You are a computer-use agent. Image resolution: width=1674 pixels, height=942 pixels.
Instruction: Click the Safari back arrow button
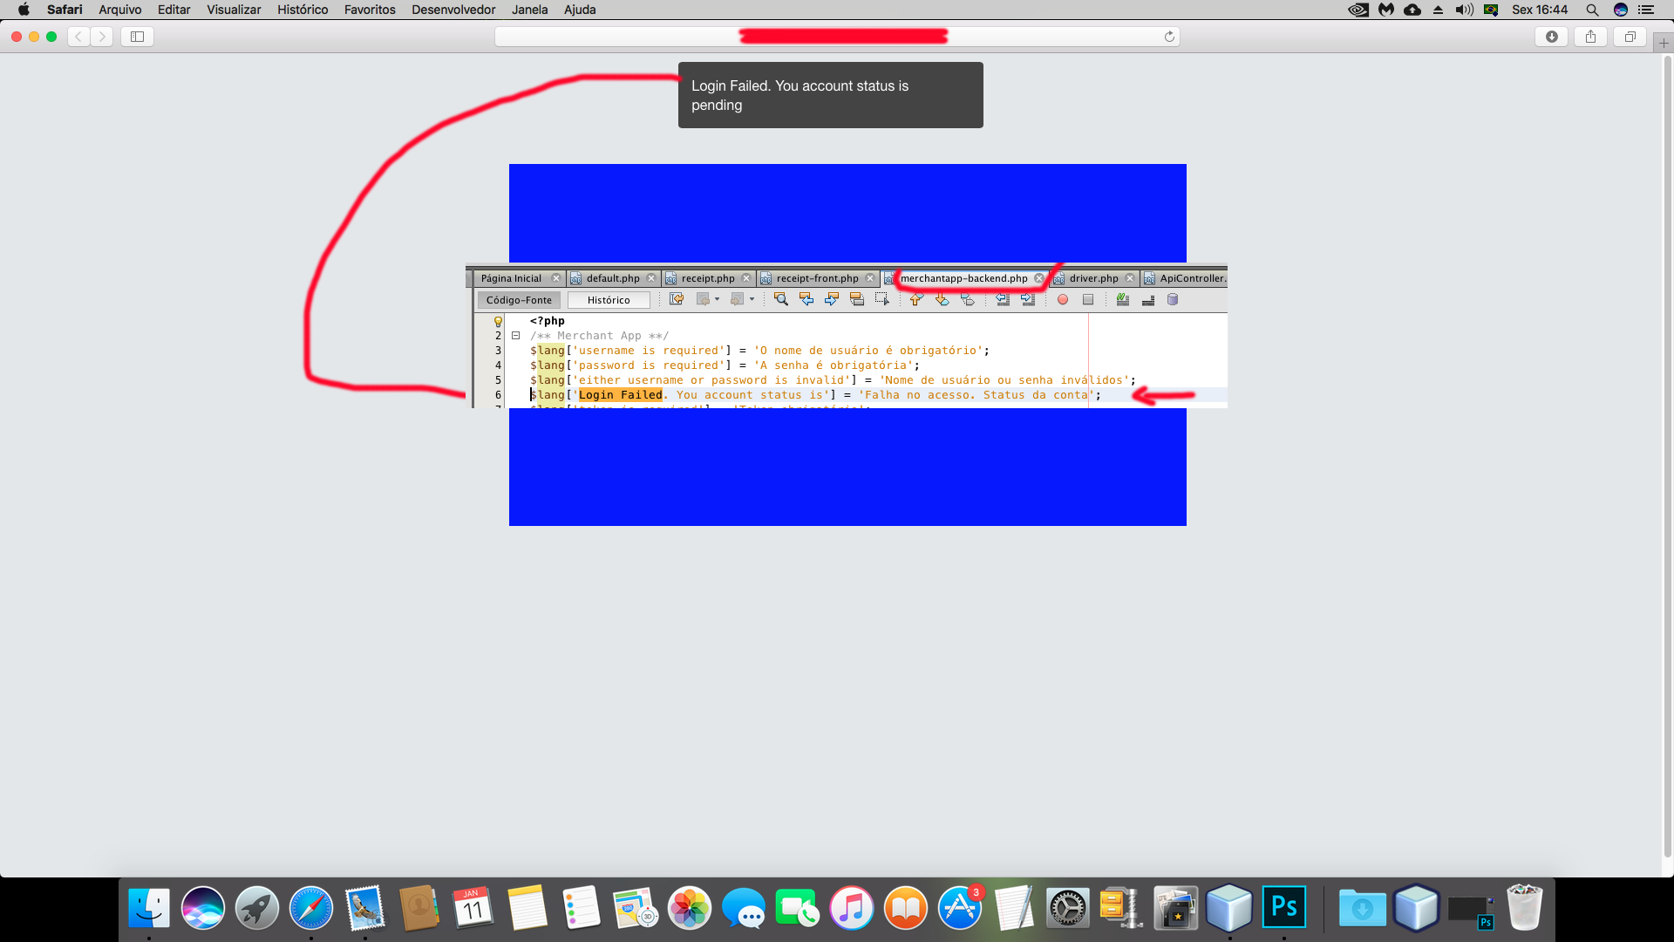click(x=78, y=37)
